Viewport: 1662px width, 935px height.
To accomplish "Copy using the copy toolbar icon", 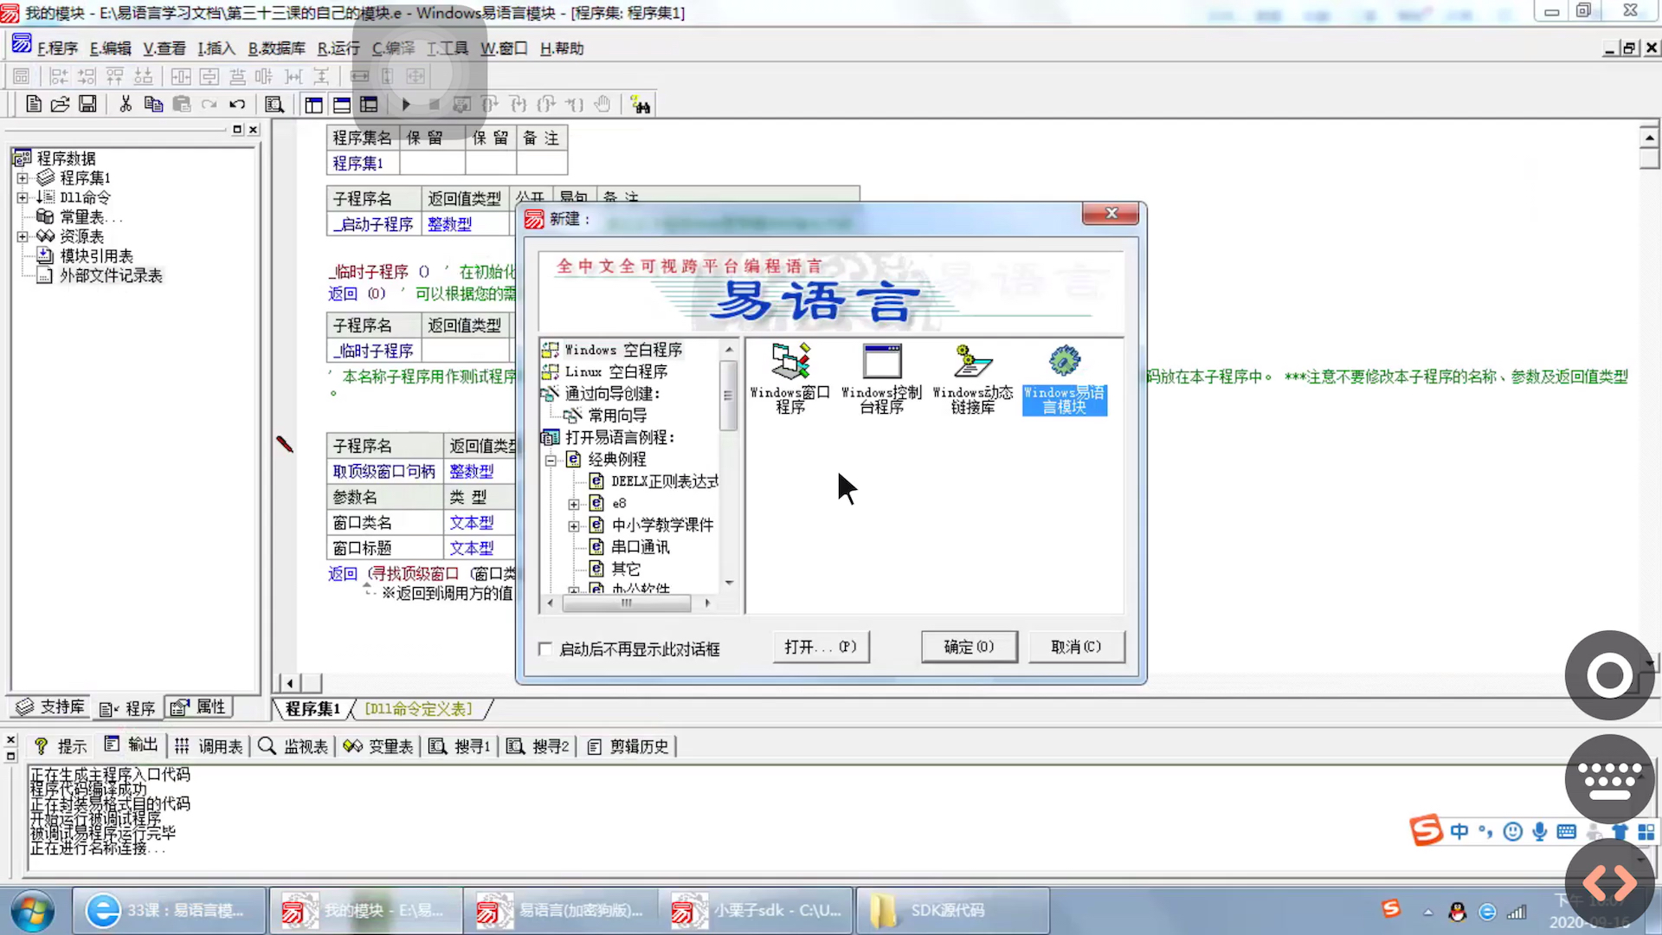I will point(153,104).
